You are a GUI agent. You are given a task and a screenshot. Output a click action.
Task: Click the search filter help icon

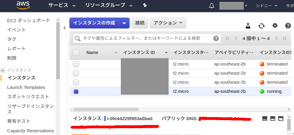[x=216, y=39]
